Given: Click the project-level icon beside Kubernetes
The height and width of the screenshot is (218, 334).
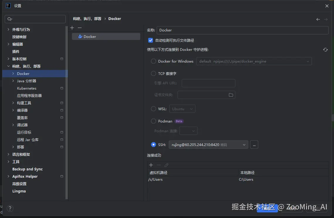Looking at the screenshot, I should point(62,88).
